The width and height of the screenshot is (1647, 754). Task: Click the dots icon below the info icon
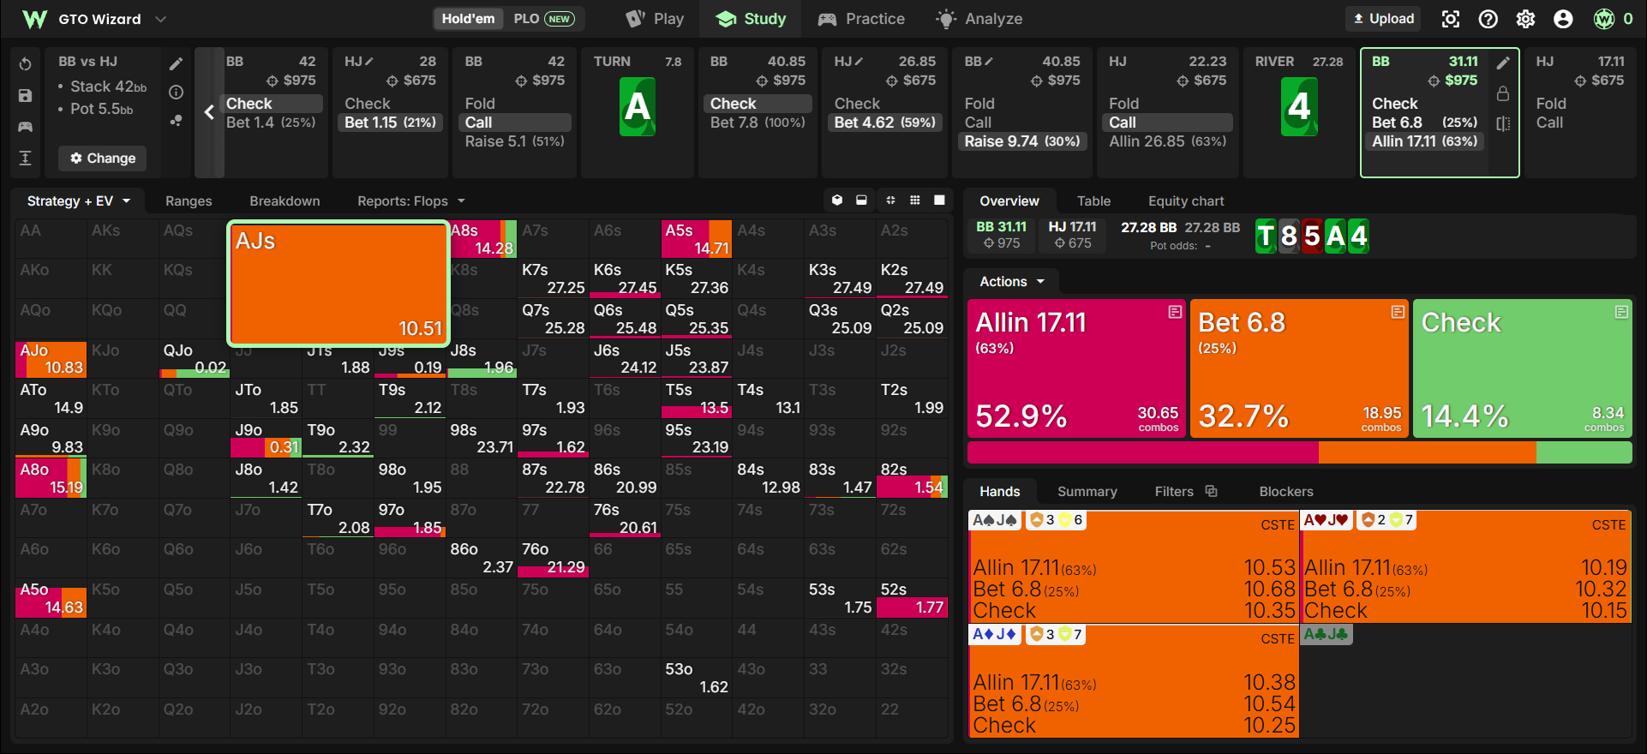click(x=176, y=121)
